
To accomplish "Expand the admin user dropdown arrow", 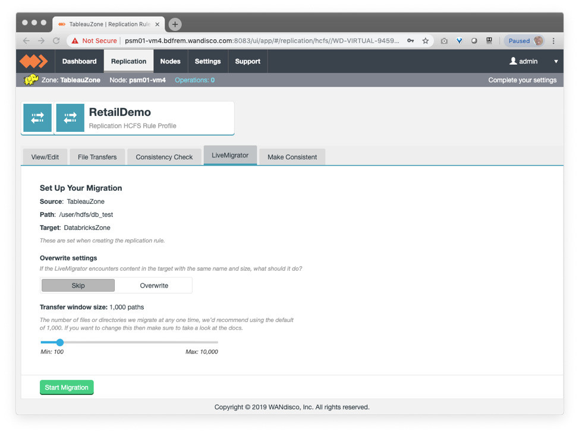I will point(556,61).
